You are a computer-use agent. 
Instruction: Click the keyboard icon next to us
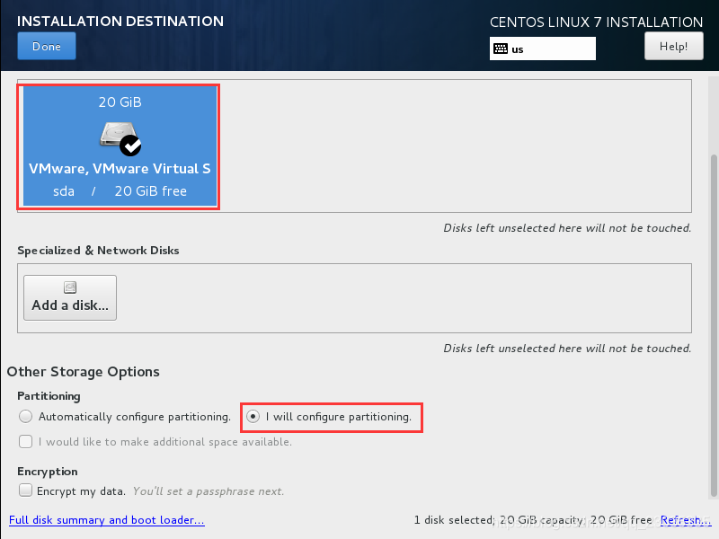pos(501,49)
